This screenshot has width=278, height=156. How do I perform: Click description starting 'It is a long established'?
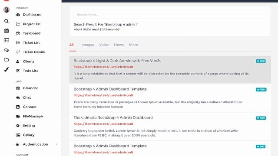(x=161, y=76)
